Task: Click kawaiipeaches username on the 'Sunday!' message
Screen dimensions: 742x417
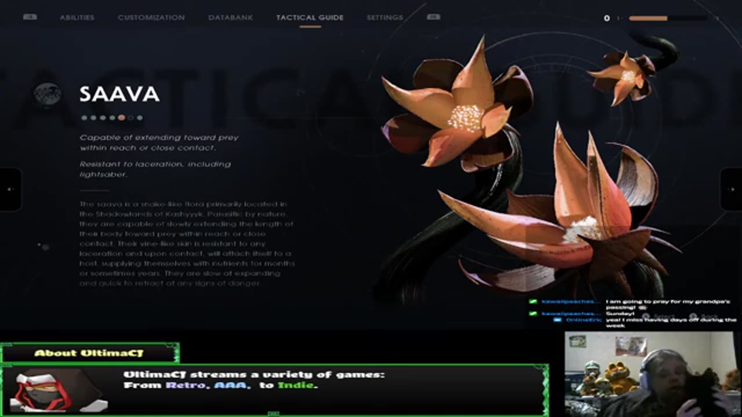Action: [570, 313]
